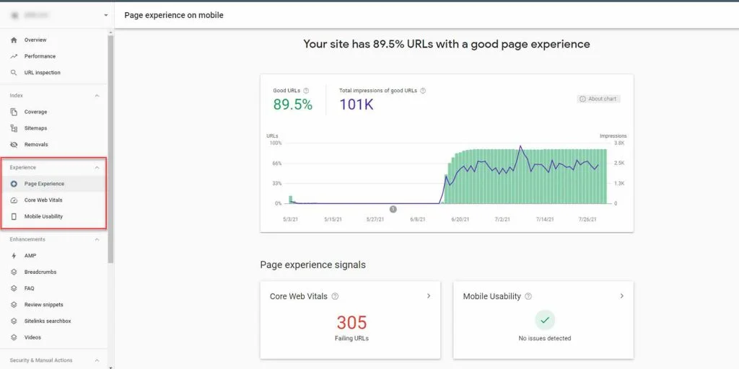
Task: Open the property selector dropdown arrow
Action: [x=105, y=16]
